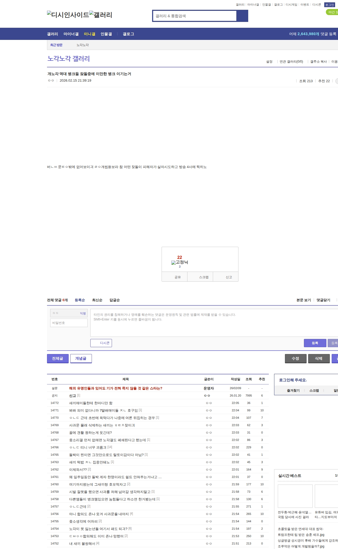Viewport: 338px width, 549px height.
Task: Focus the 갤러리 & 통합검색 search field
Action: 195,16
